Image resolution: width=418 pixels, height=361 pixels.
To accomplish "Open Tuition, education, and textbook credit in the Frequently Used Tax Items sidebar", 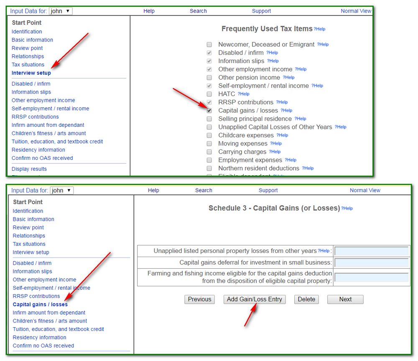I will [x=57, y=141].
